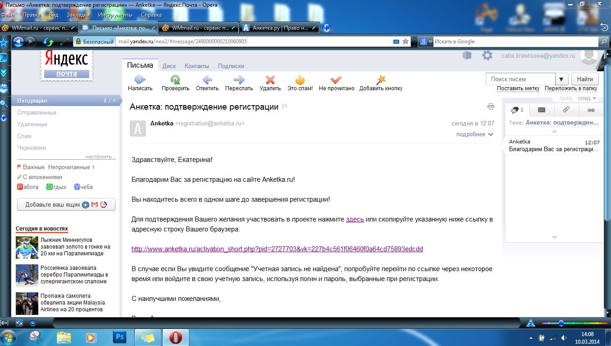Viewport: 611px width, 346px height.
Task: Click the Написать compose mail icon
Action: (140, 80)
